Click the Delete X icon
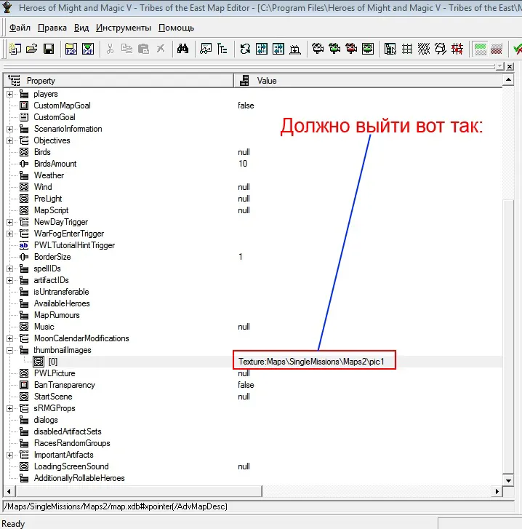 [161, 49]
